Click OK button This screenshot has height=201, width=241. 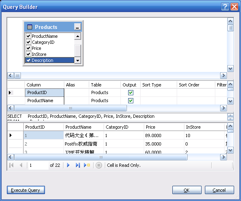click(187, 190)
